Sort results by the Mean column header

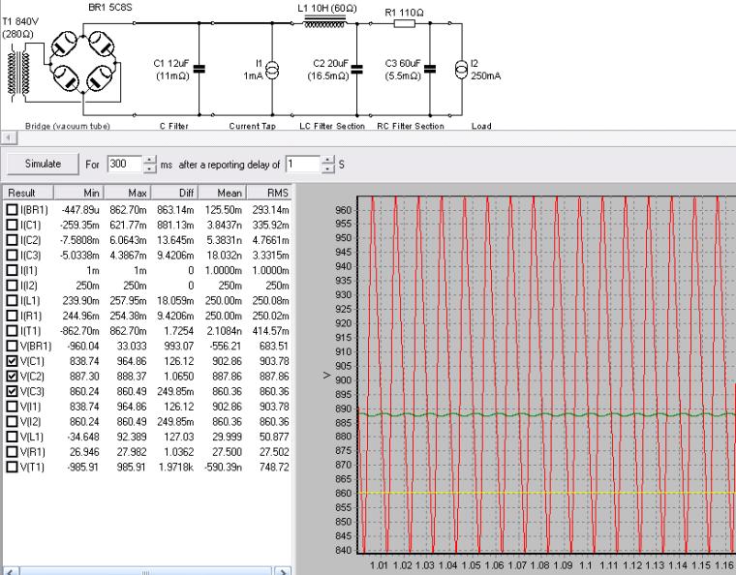tap(230, 193)
